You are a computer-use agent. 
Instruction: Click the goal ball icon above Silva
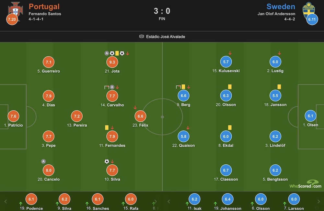(x=107, y=161)
